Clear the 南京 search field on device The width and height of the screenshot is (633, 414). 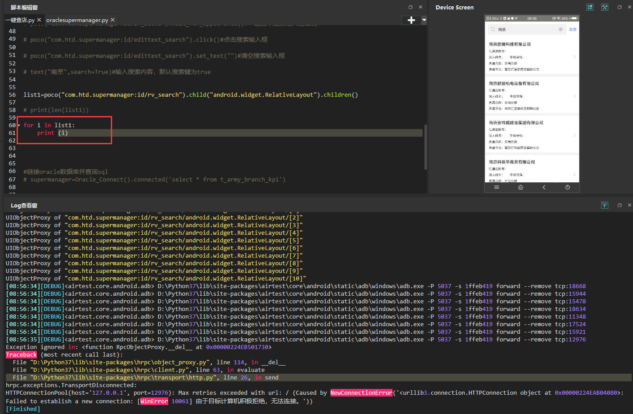[x=561, y=30]
